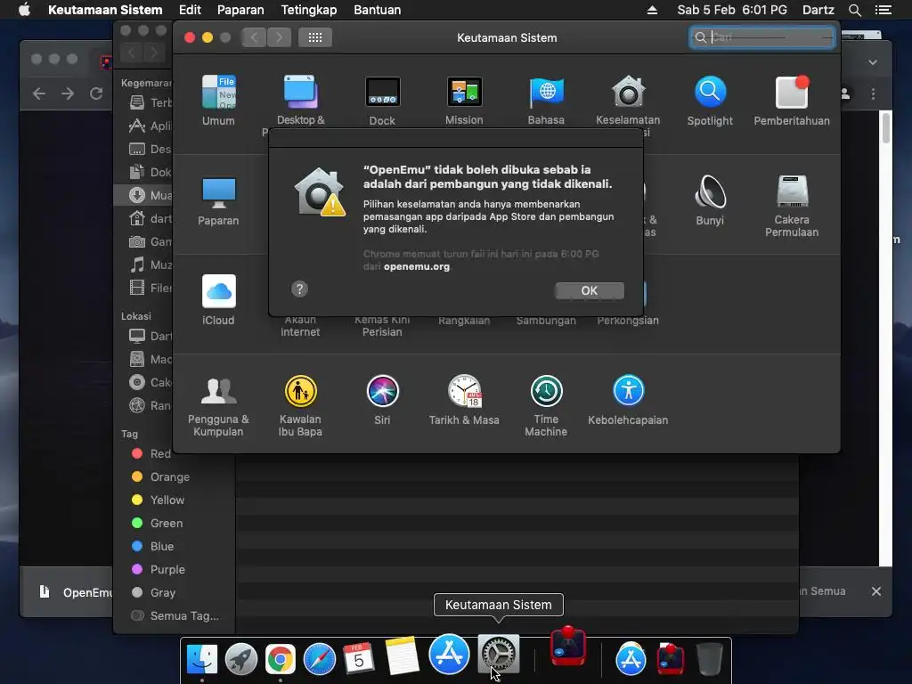Open Calendar from the Dock
Viewport: 912px width, 684px height.
(359, 659)
